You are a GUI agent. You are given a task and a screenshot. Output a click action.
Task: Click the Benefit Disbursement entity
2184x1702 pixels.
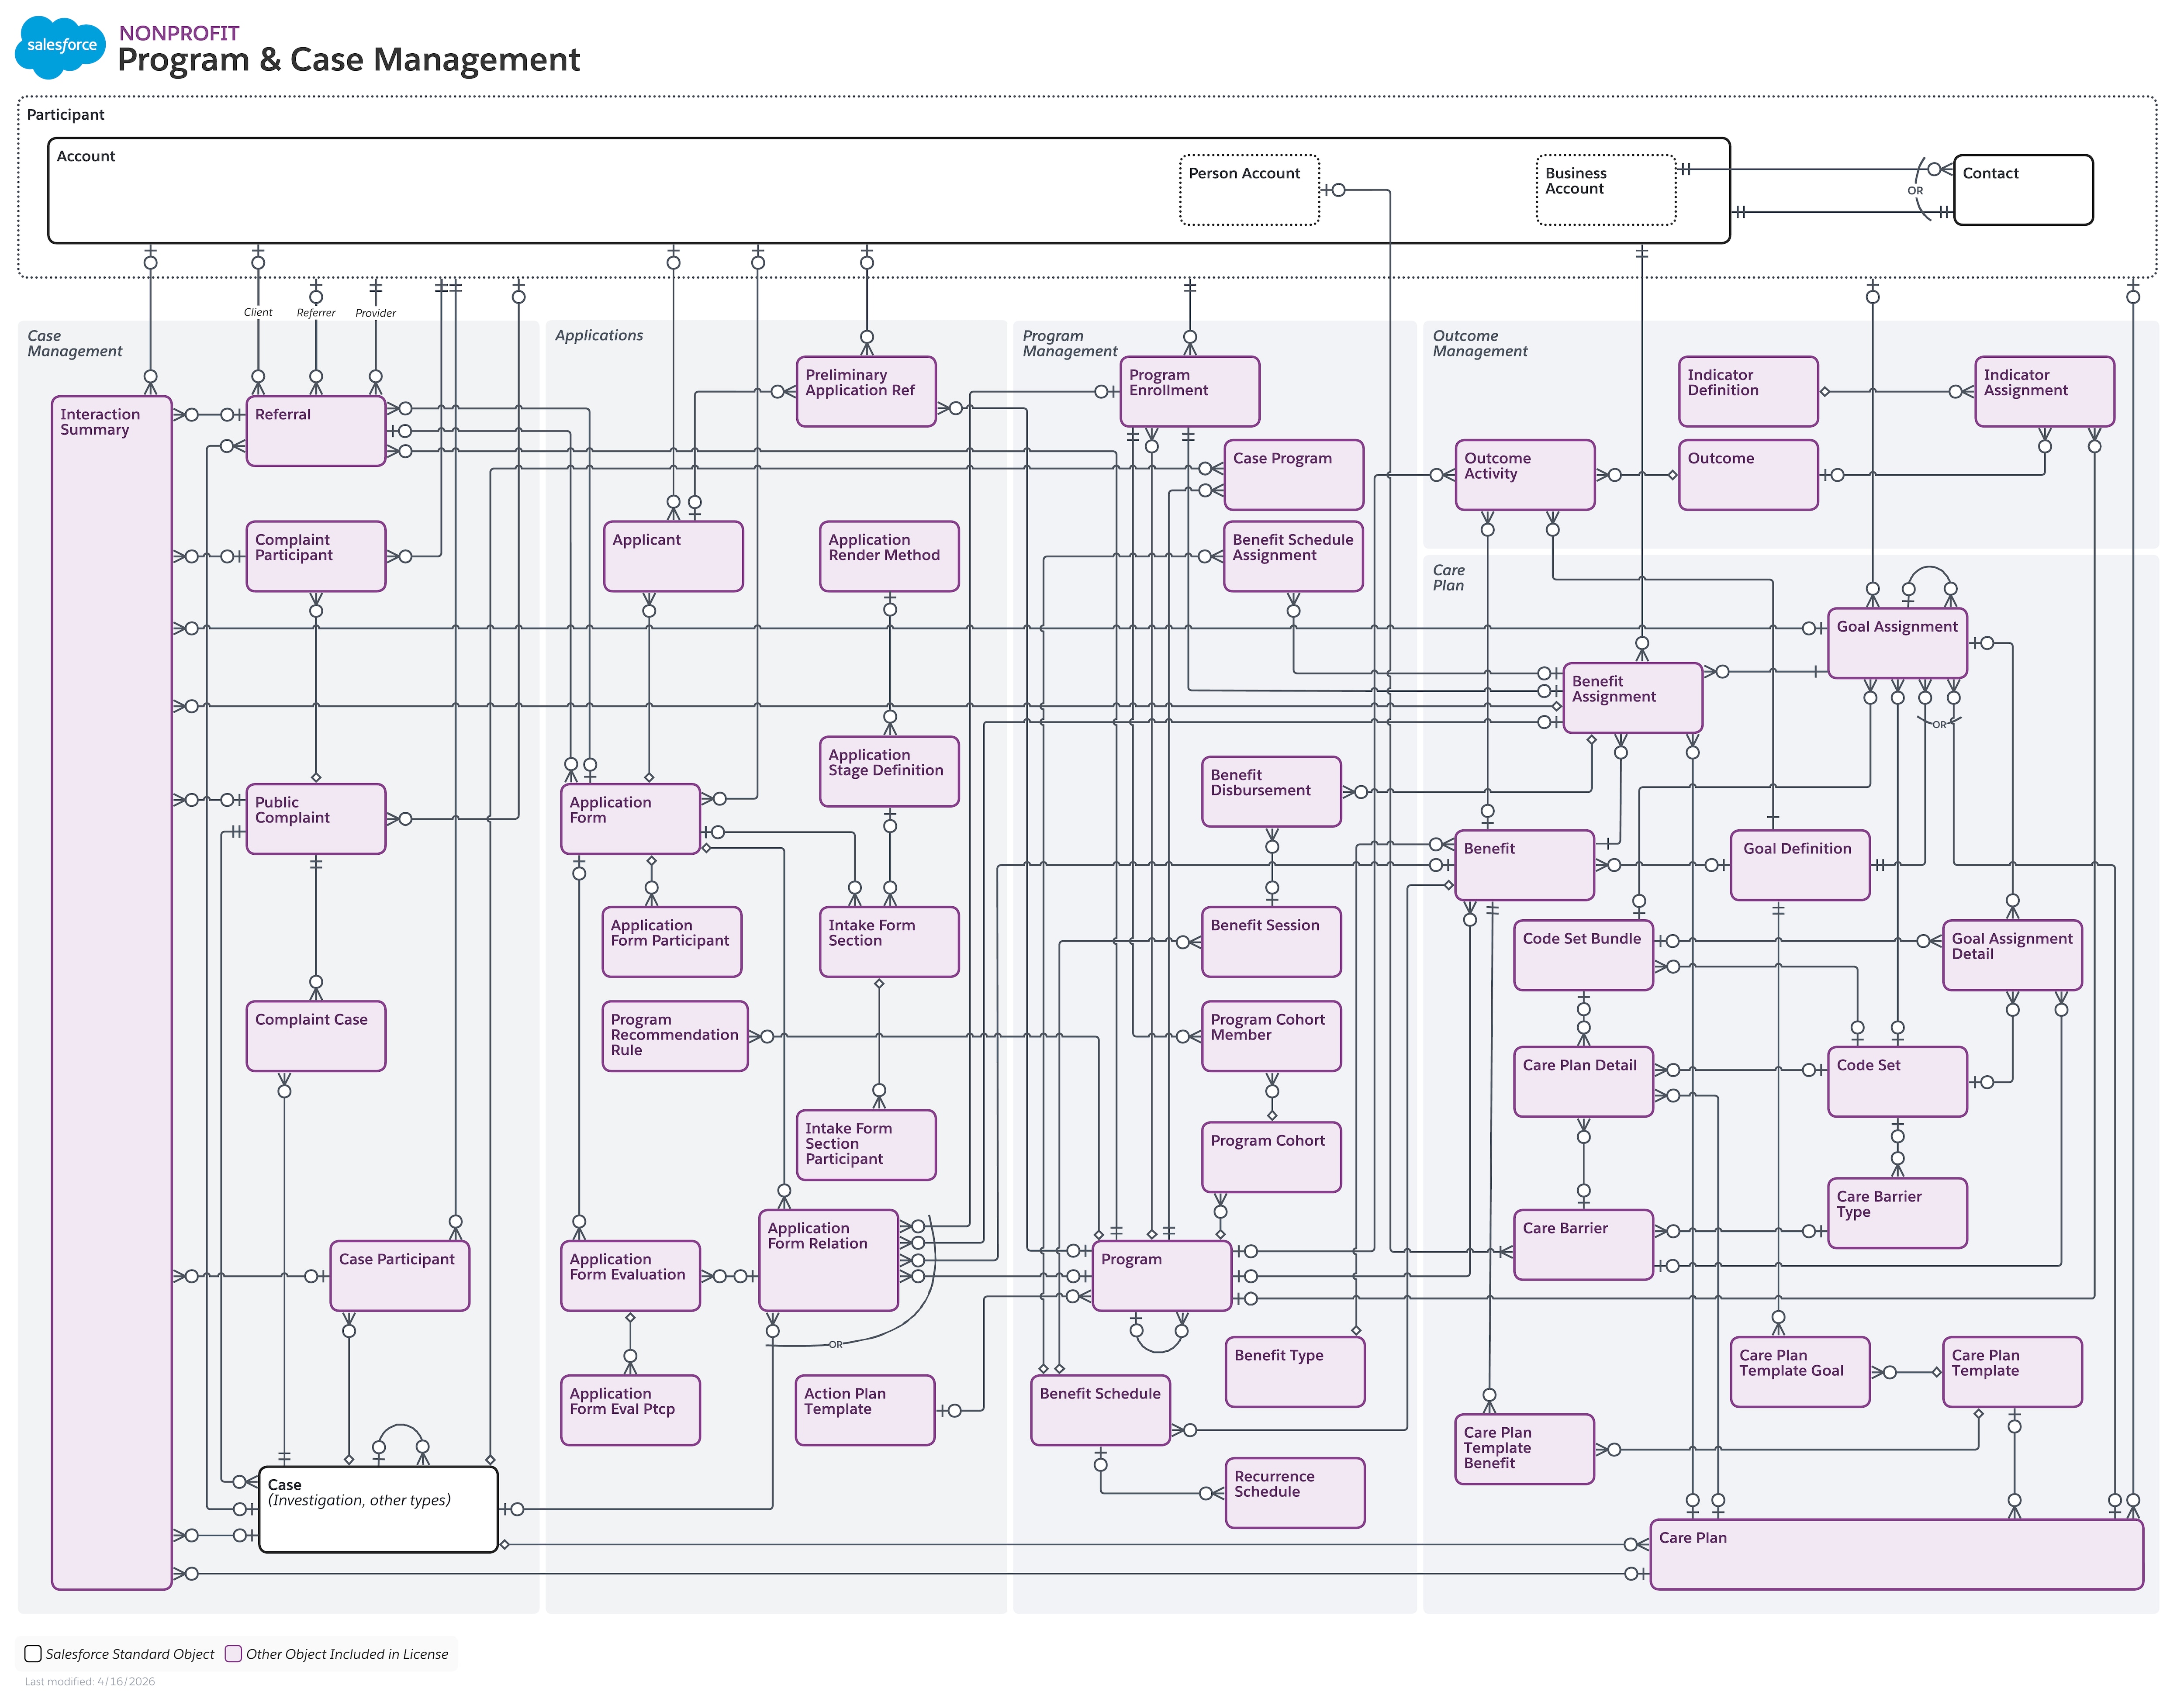point(1272,792)
